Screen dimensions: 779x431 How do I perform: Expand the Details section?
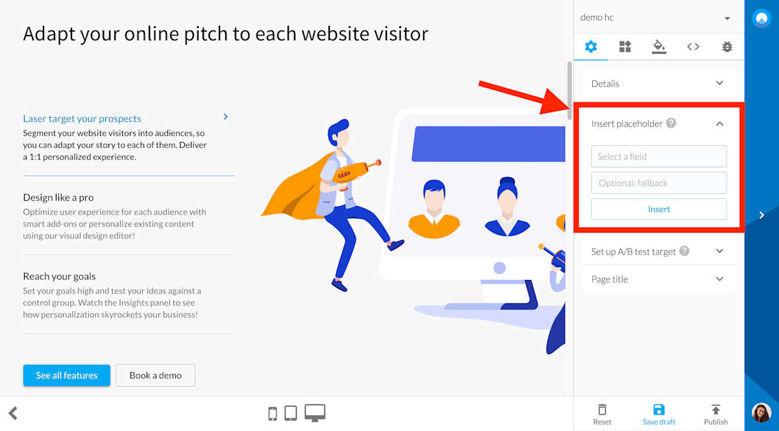pos(659,83)
